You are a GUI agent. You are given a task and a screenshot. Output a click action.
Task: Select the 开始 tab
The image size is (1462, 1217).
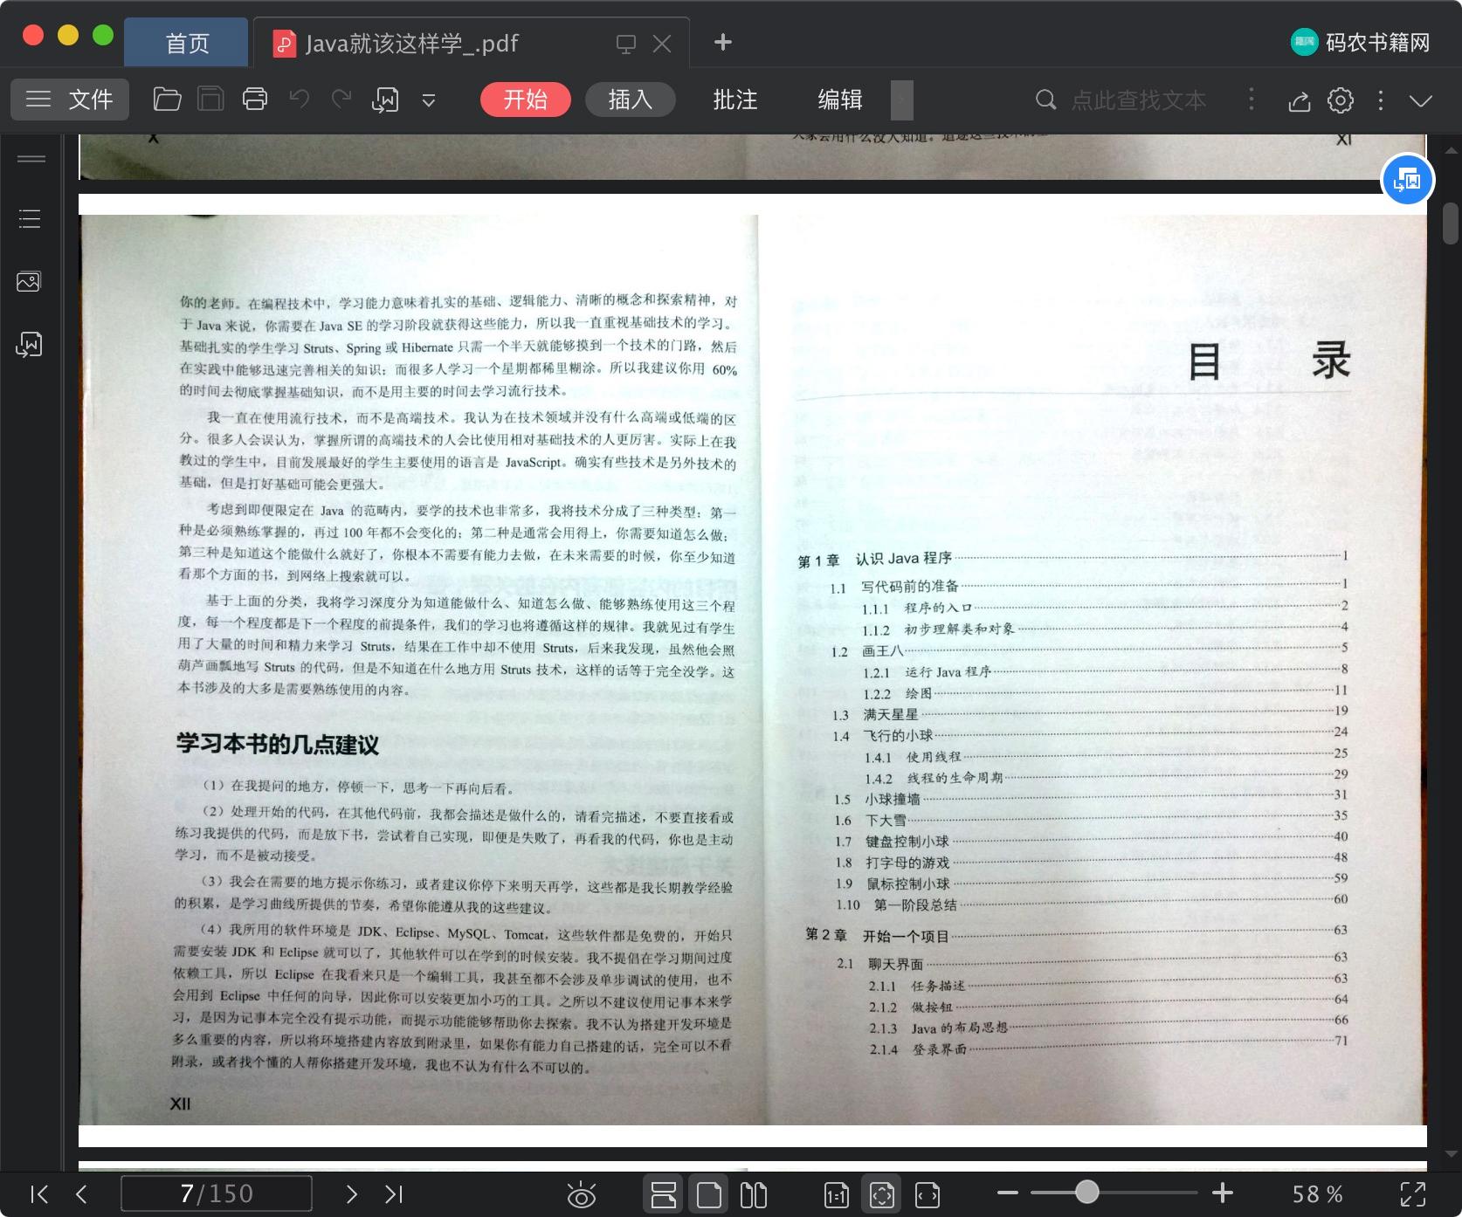pyautogui.click(x=526, y=100)
